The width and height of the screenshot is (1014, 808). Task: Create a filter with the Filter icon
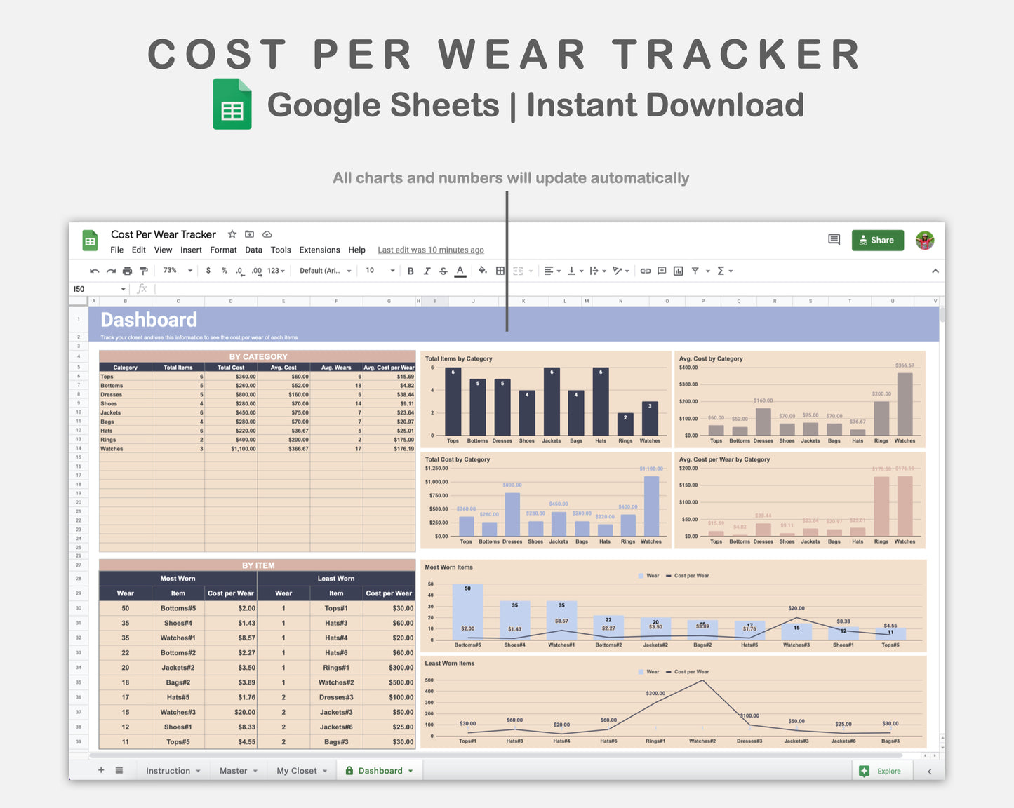[695, 271]
